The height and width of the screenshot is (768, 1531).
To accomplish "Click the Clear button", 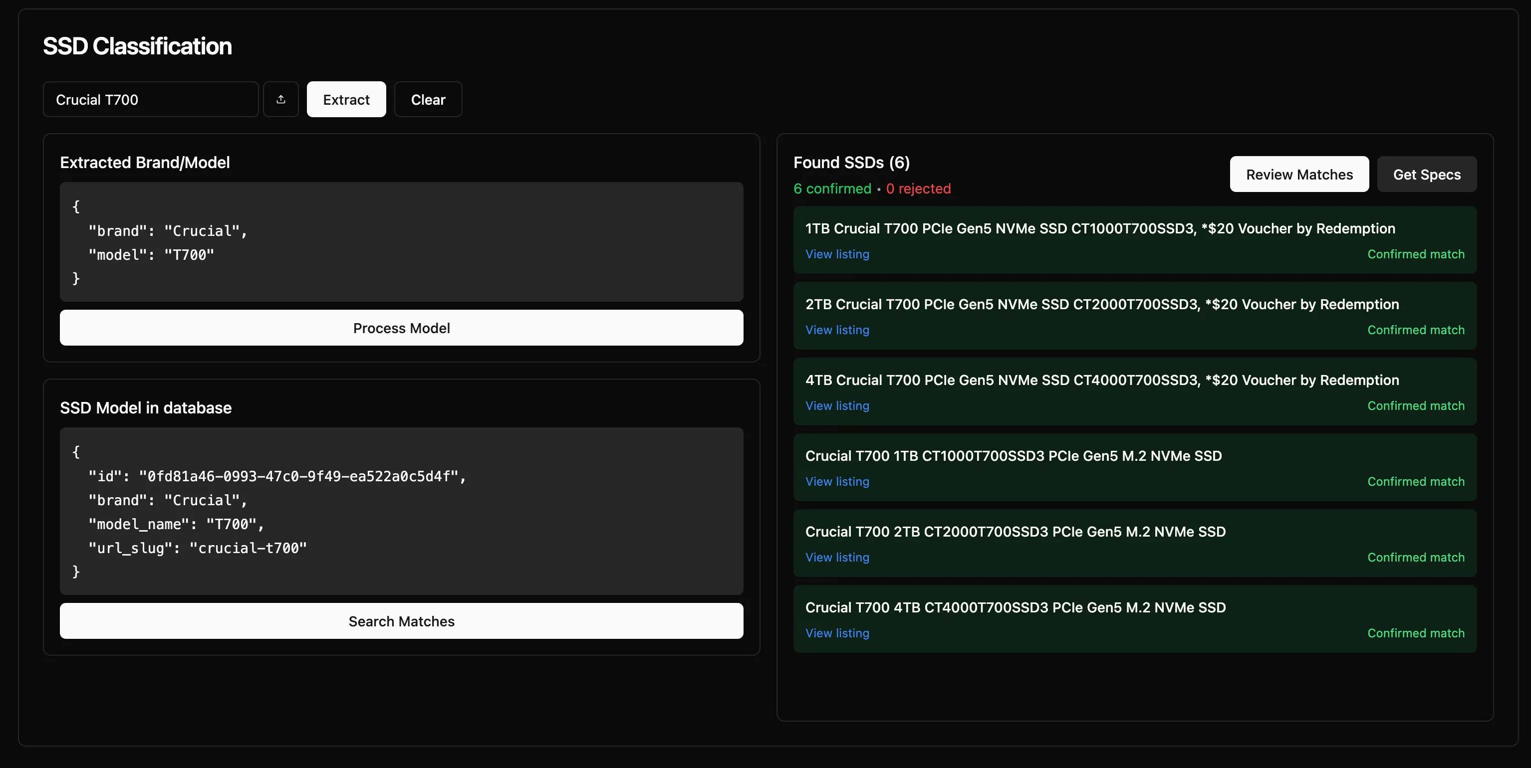I will (427, 99).
